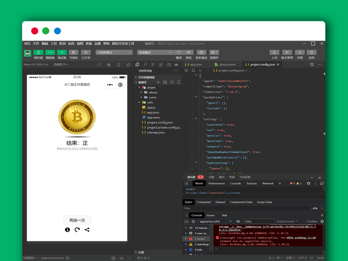Open the Default levels dropdown
The width and height of the screenshot is (348, 261).
(287, 221)
